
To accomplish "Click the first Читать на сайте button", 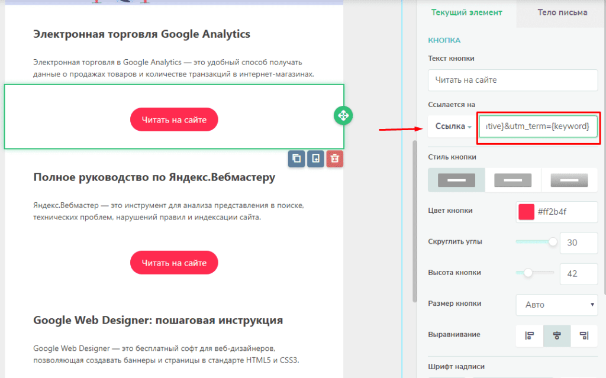I will (x=174, y=119).
